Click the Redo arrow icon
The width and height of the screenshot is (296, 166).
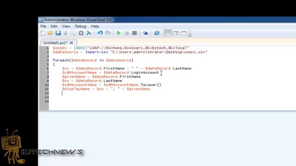108,33
